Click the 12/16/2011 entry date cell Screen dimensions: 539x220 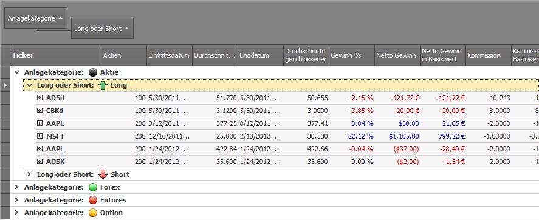170,136
